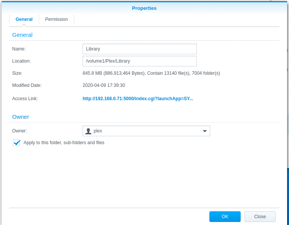Image resolution: width=289 pixels, height=225 pixels.
Task: Click the General section heading
Action: 22,35
